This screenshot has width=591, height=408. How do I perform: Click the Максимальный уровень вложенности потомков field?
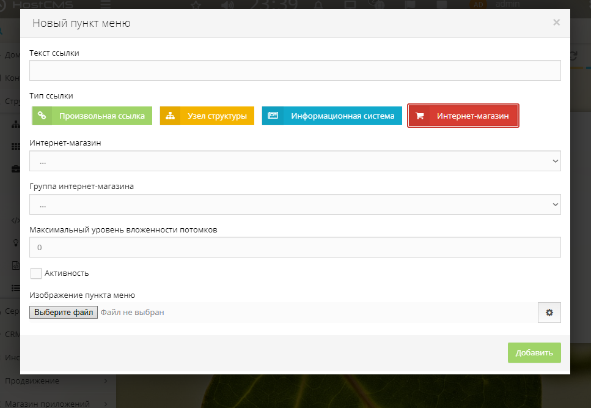click(295, 248)
